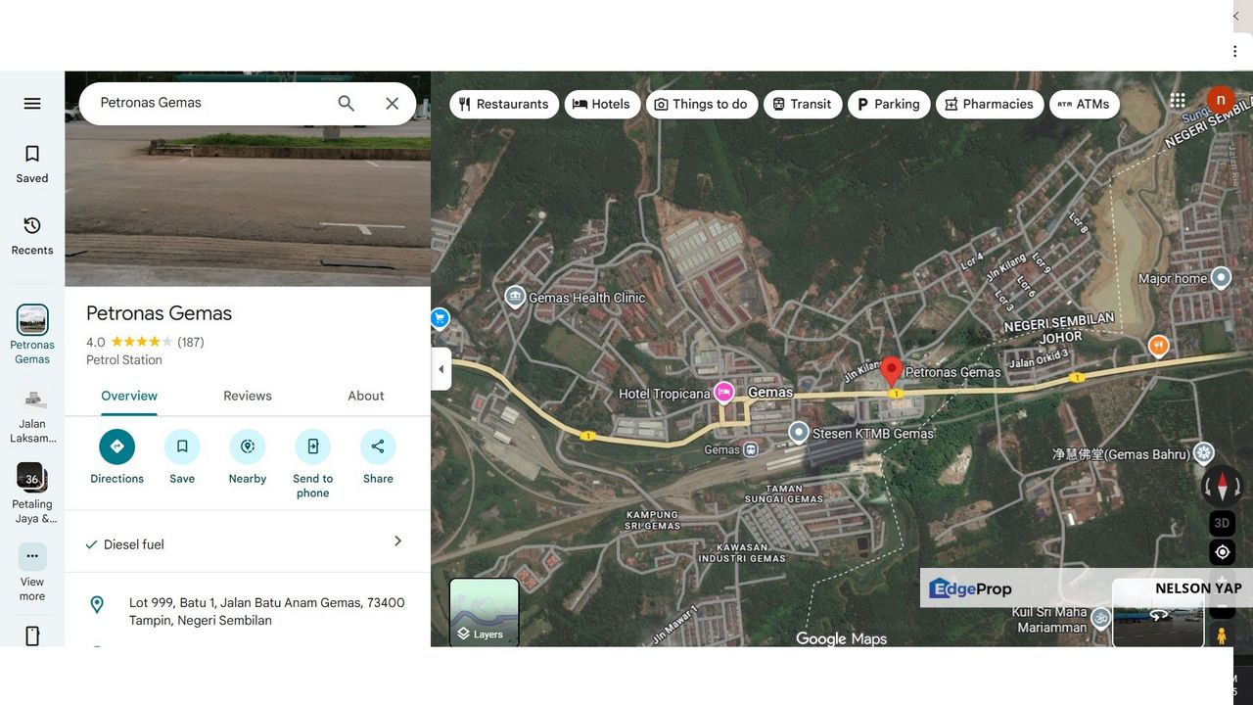Click the my-location target icon
Screen dimensions: 1253x705
pos(1222,551)
